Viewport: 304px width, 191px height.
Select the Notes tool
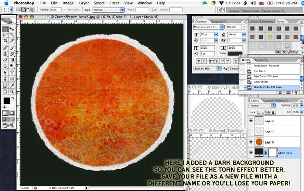5,85
